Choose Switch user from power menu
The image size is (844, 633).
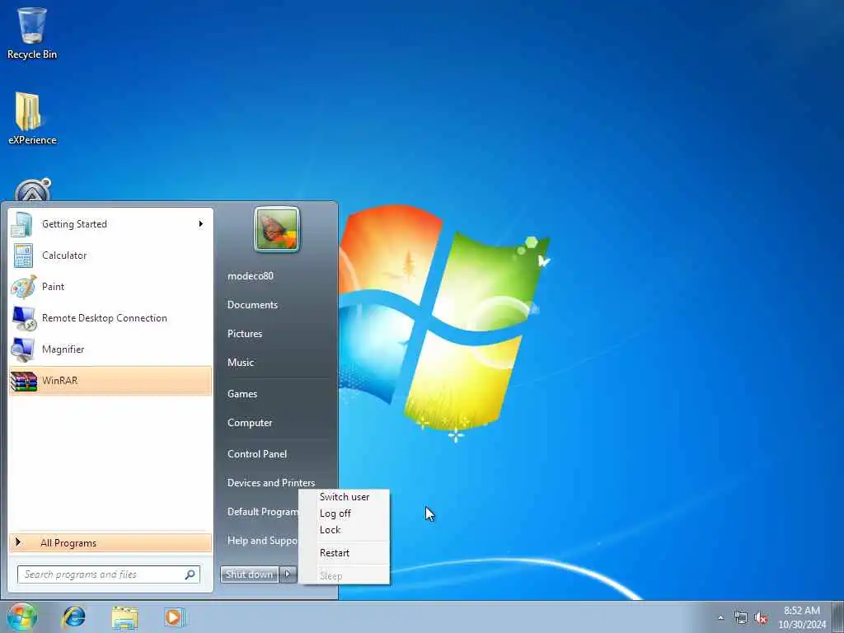345,497
